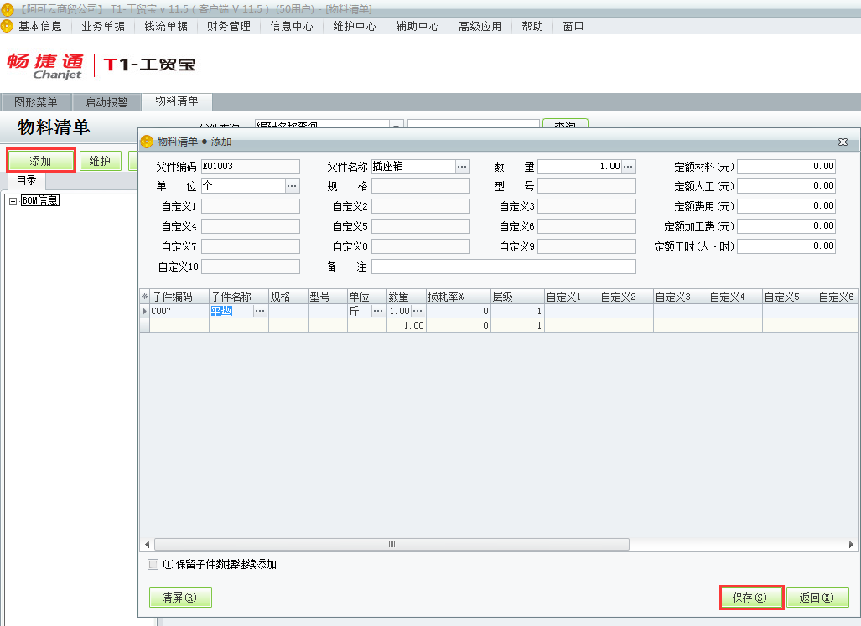Click the Chanjet 畅捷通 logo
Image resolution: width=861 pixels, height=626 pixels.
click(44, 67)
